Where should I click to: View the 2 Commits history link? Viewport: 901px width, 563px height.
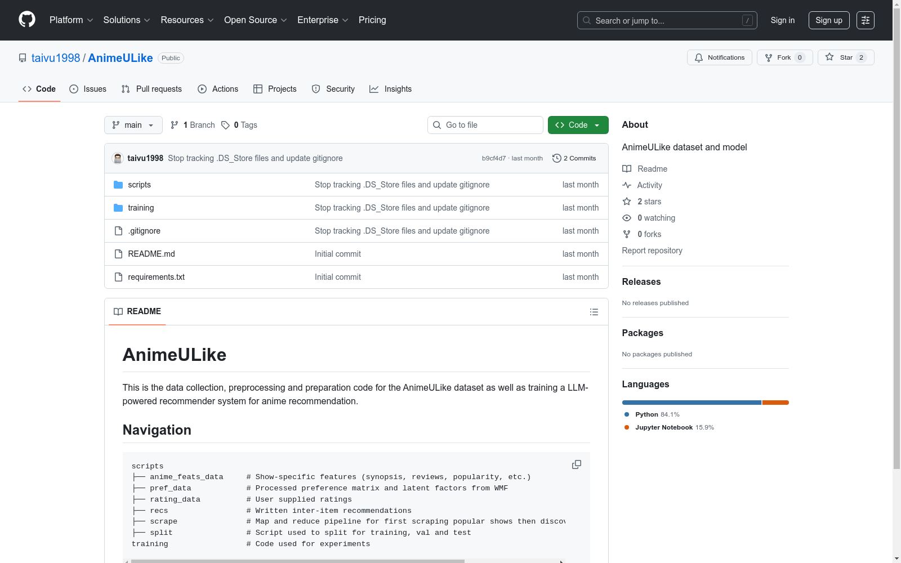click(x=574, y=158)
